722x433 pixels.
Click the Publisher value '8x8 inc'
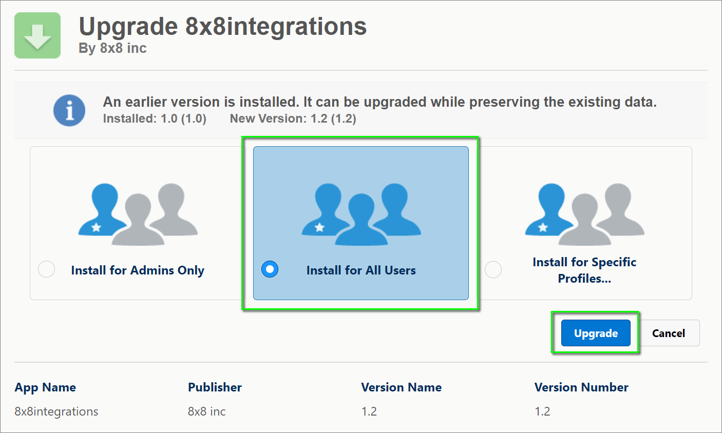(x=206, y=411)
